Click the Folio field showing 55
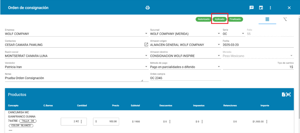300x133 pixels. tap(270, 34)
